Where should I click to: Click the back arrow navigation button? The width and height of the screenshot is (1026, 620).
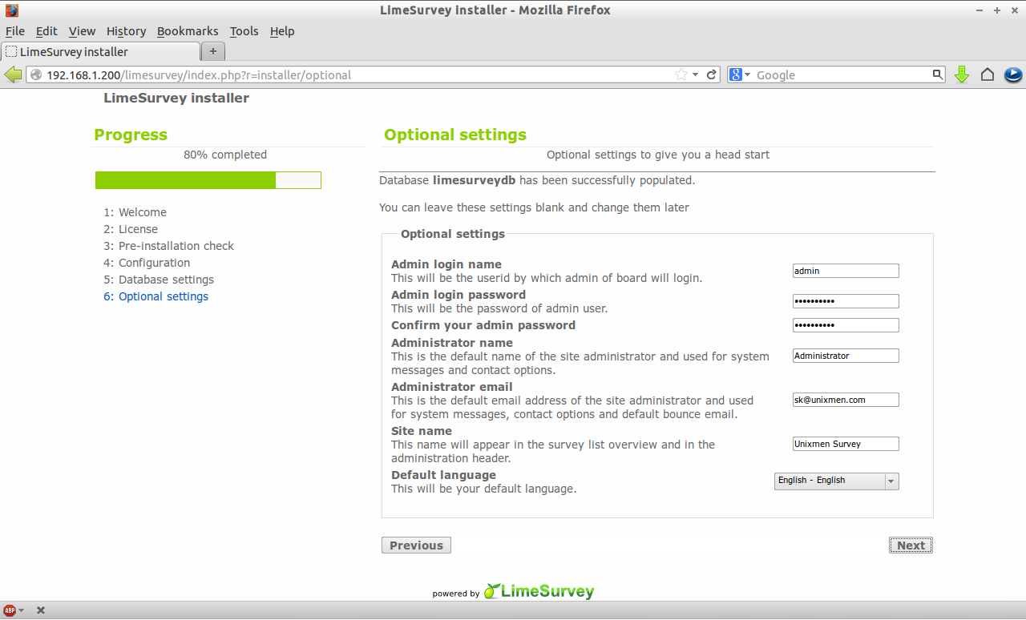tap(13, 74)
